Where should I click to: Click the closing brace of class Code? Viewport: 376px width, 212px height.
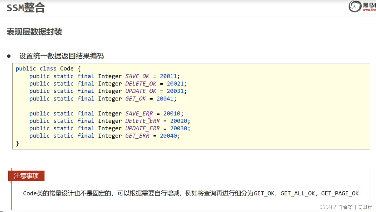(x=17, y=143)
